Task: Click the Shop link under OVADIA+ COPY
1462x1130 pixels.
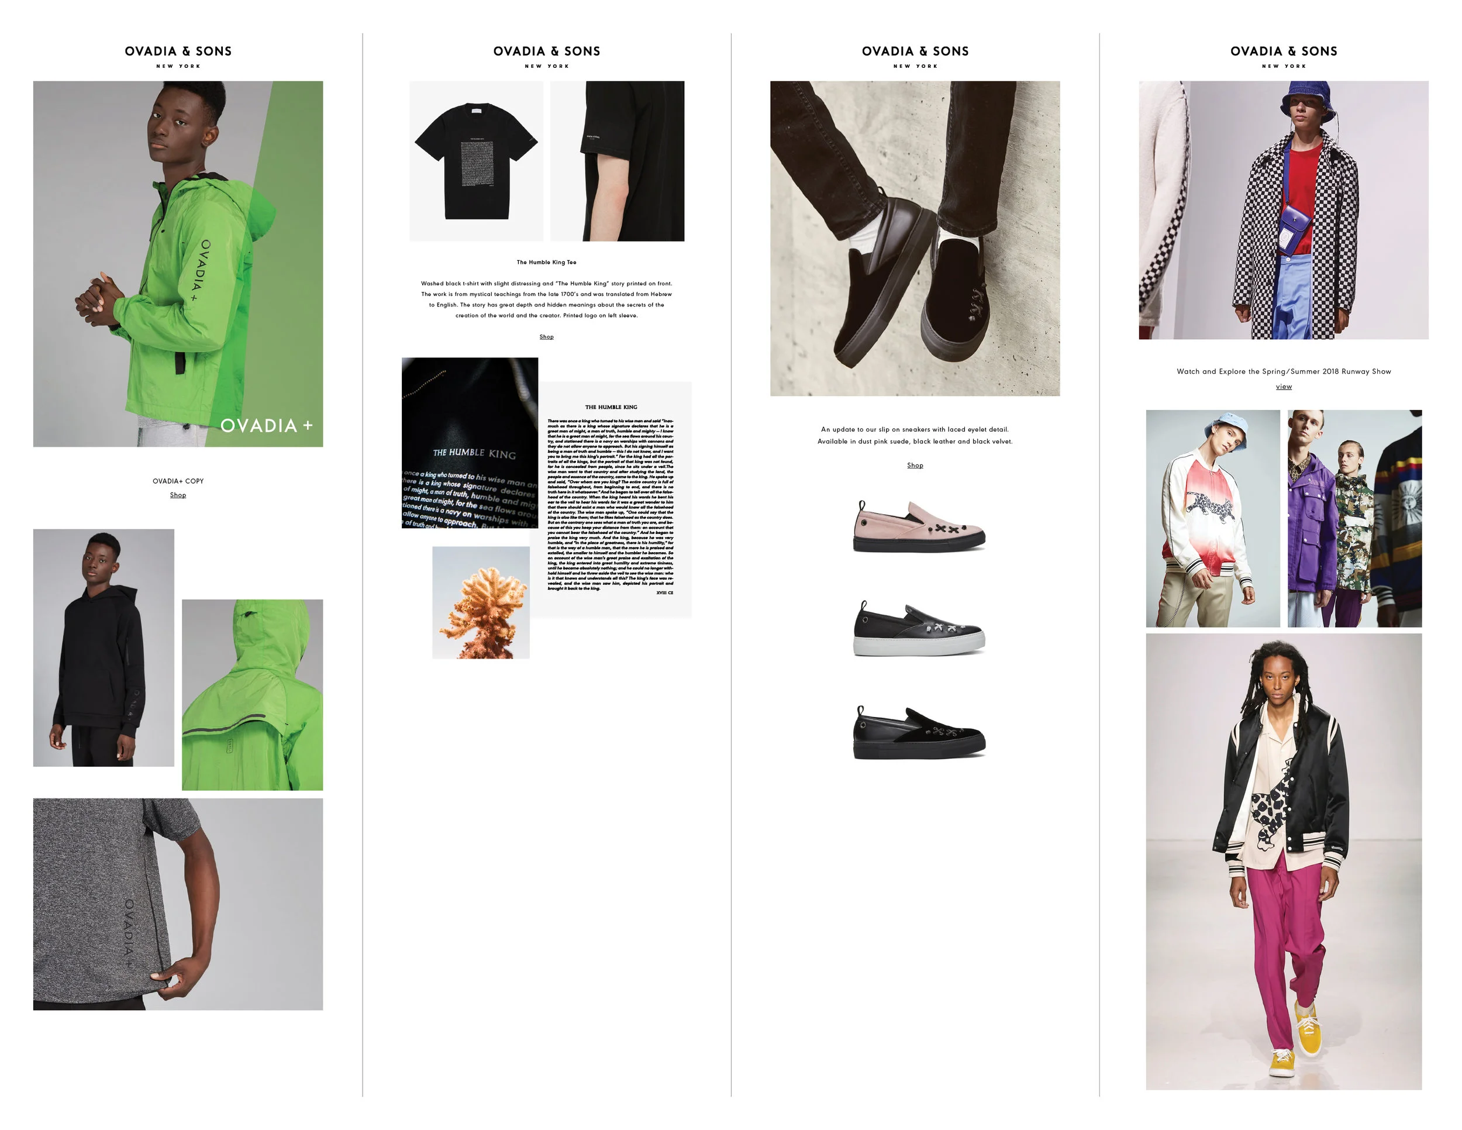Action: tap(178, 495)
